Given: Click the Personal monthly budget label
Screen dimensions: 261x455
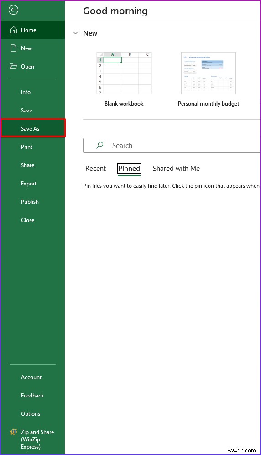Looking at the screenshot, I should click(x=209, y=104).
